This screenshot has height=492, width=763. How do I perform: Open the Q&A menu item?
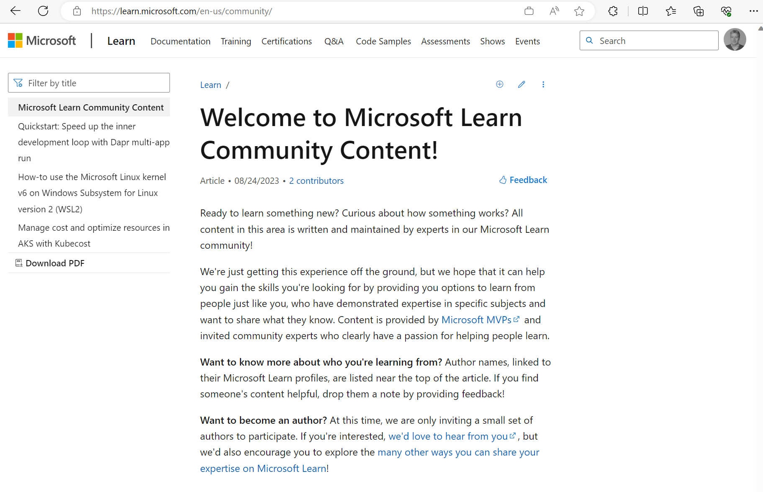pos(334,41)
